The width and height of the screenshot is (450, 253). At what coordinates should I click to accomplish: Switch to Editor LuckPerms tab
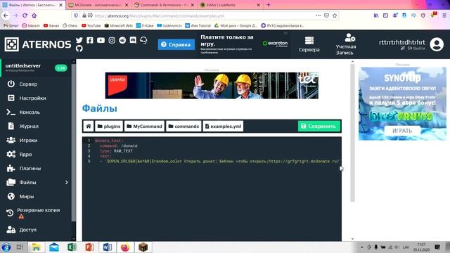pyautogui.click(x=230, y=5)
